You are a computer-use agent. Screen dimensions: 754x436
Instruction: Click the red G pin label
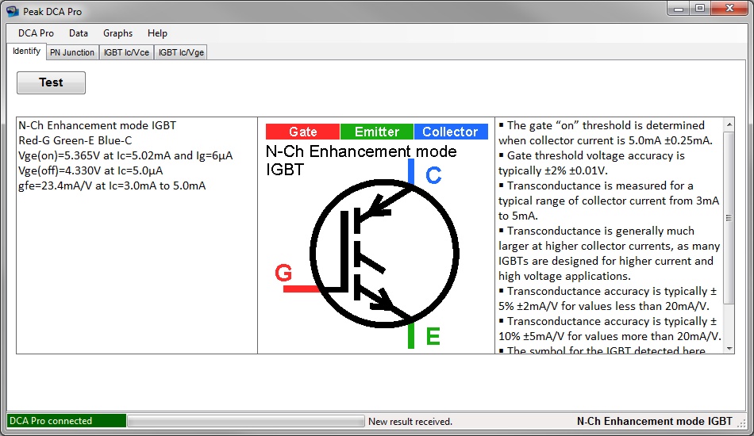point(283,273)
